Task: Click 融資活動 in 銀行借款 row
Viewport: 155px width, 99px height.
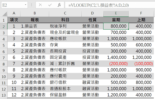Action: [92, 83]
